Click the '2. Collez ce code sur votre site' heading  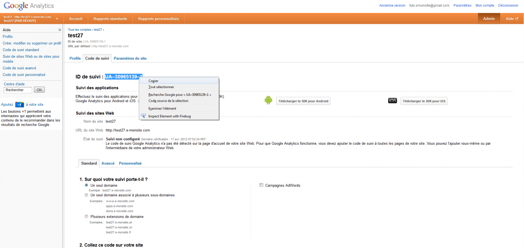(111, 245)
